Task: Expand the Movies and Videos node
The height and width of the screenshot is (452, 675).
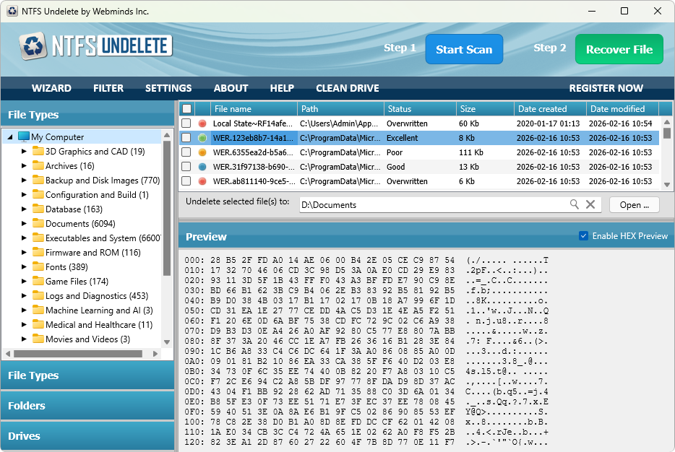Action: tap(24, 339)
